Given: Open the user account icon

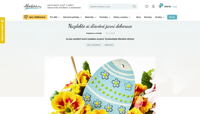Looking at the screenshot, I should point(153,6).
